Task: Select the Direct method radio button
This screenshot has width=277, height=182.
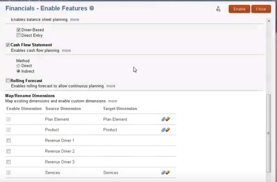Action: click(x=18, y=66)
